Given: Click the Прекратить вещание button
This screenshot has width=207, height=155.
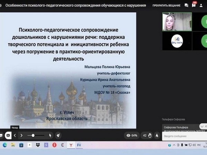Looking at the screenshot, I should point(166,6).
